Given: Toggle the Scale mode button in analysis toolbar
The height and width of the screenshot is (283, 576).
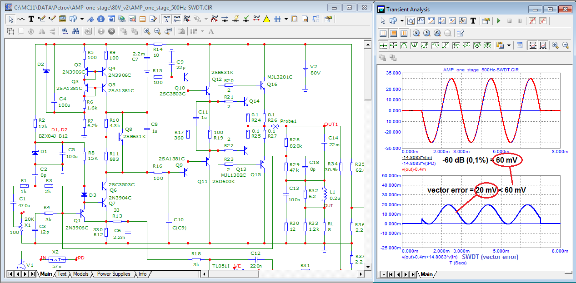Looking at the screenshot, I should coord(411,21).
